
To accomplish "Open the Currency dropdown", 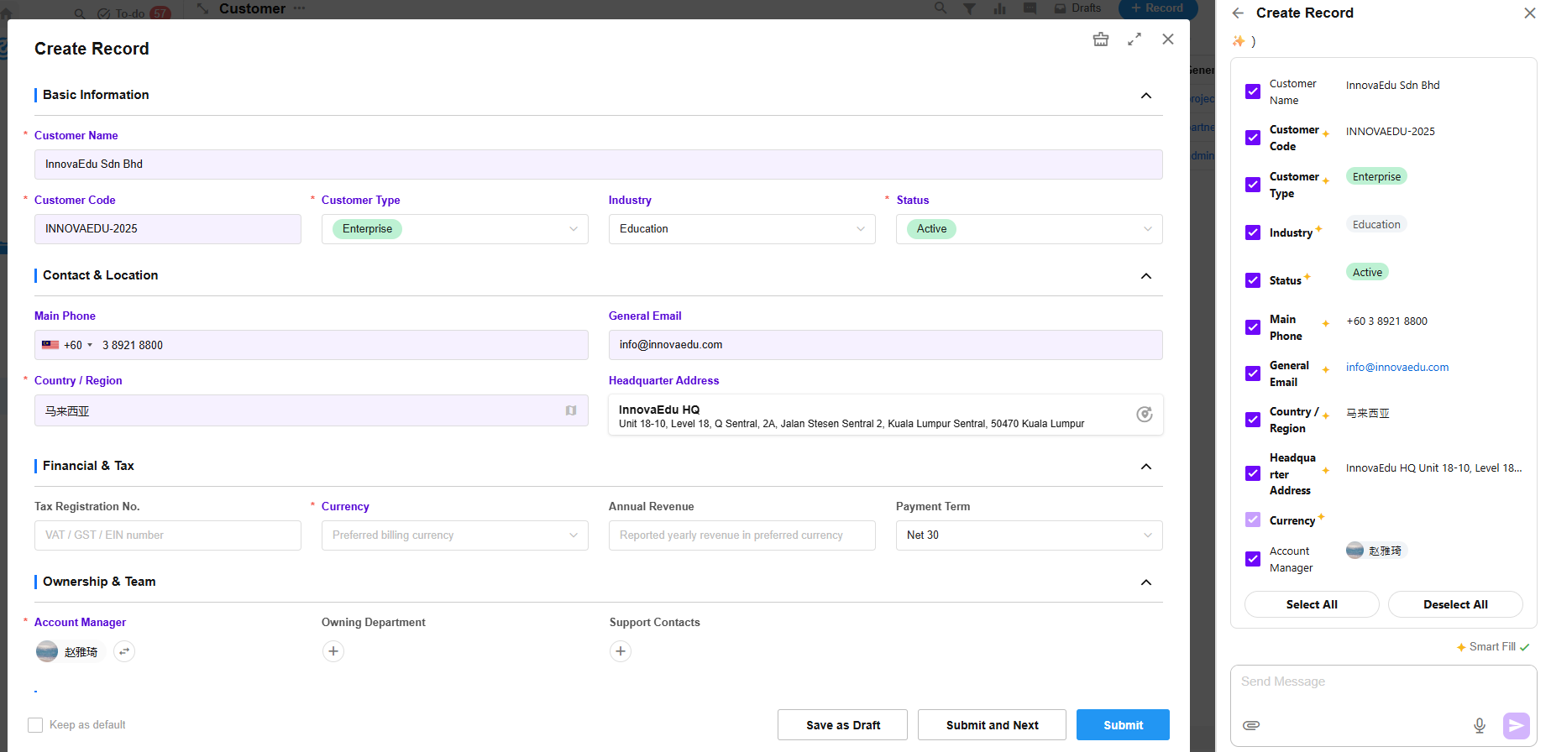I will pyautogui.click(x=454, y=535).
